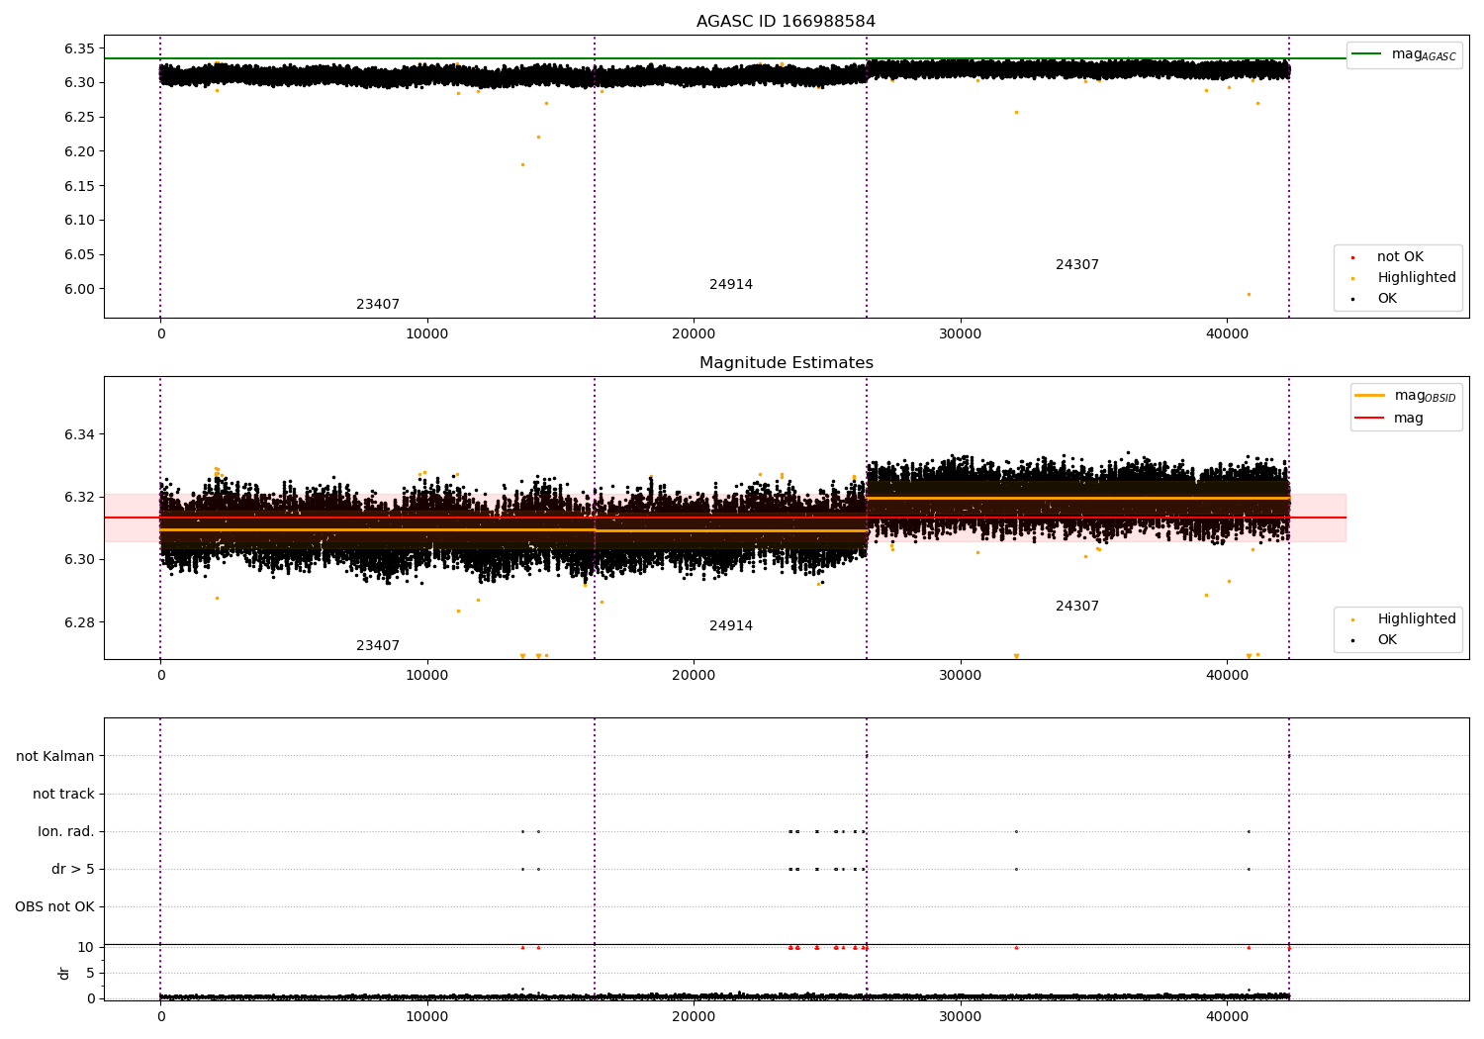Click the 'OBS not OK' row label

(x=55, y=907)
